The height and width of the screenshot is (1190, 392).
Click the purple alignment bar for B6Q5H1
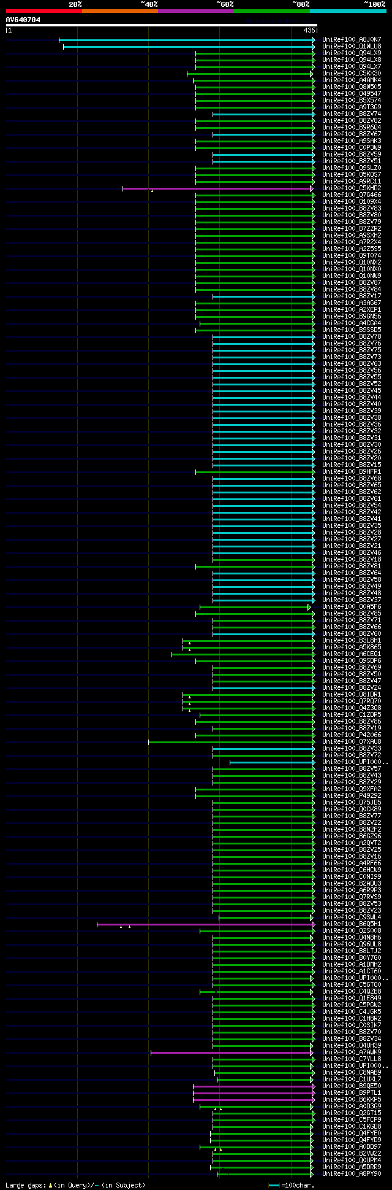[206, 924]
